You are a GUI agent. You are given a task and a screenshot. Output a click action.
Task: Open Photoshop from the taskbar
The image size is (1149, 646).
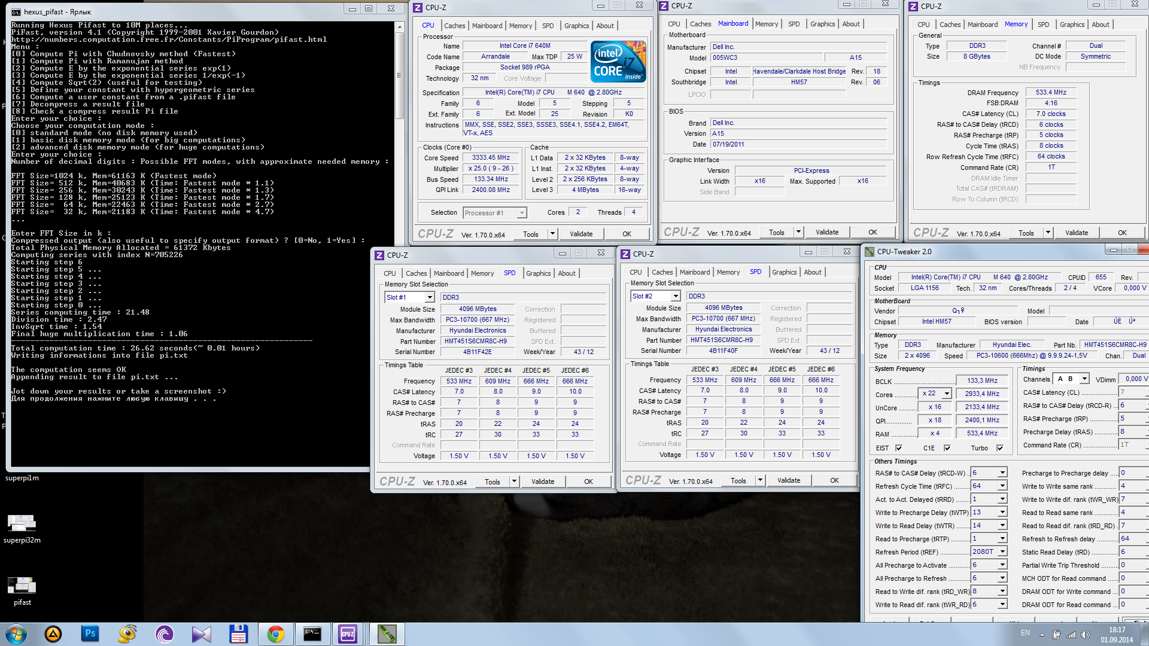(x=90, y=634)
